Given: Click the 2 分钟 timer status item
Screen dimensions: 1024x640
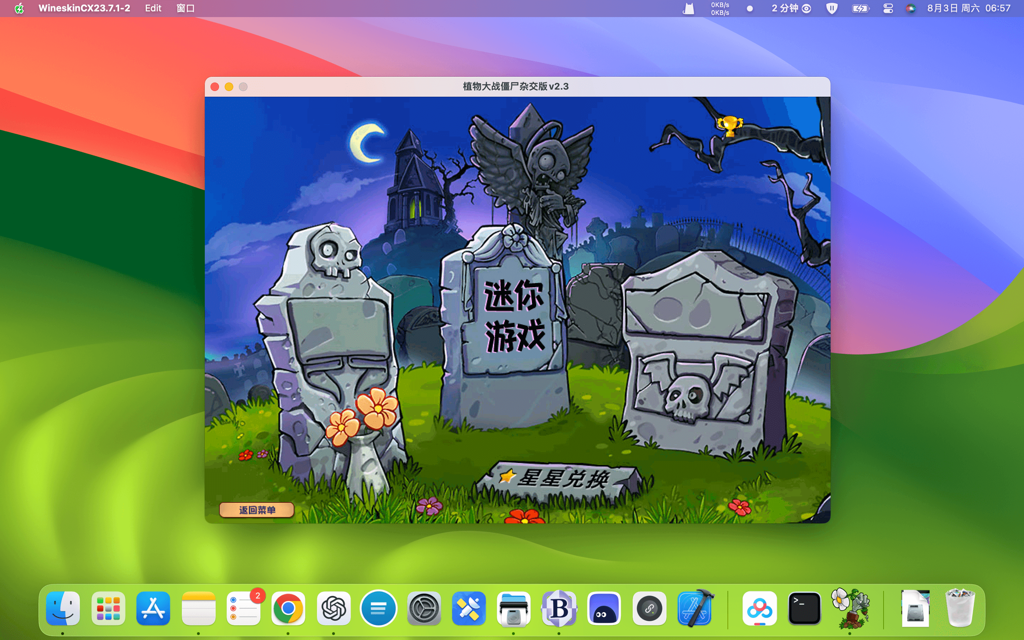Looking at the screenshot, I should click(791, 9).
